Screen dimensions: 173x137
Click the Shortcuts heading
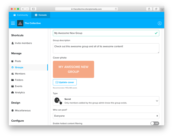pos(17,35)
